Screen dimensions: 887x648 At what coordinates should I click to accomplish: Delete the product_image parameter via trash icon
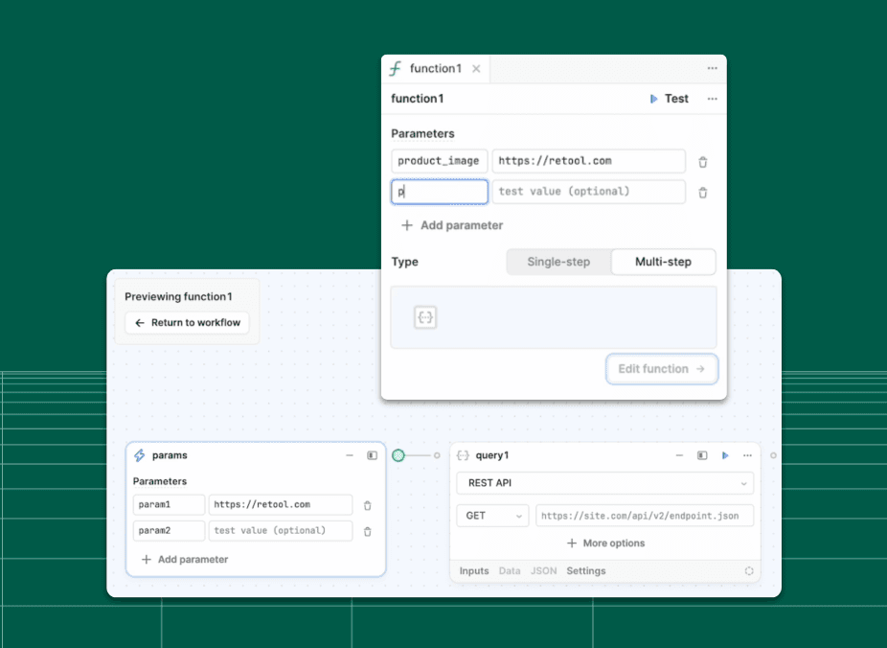pos(702,162)
